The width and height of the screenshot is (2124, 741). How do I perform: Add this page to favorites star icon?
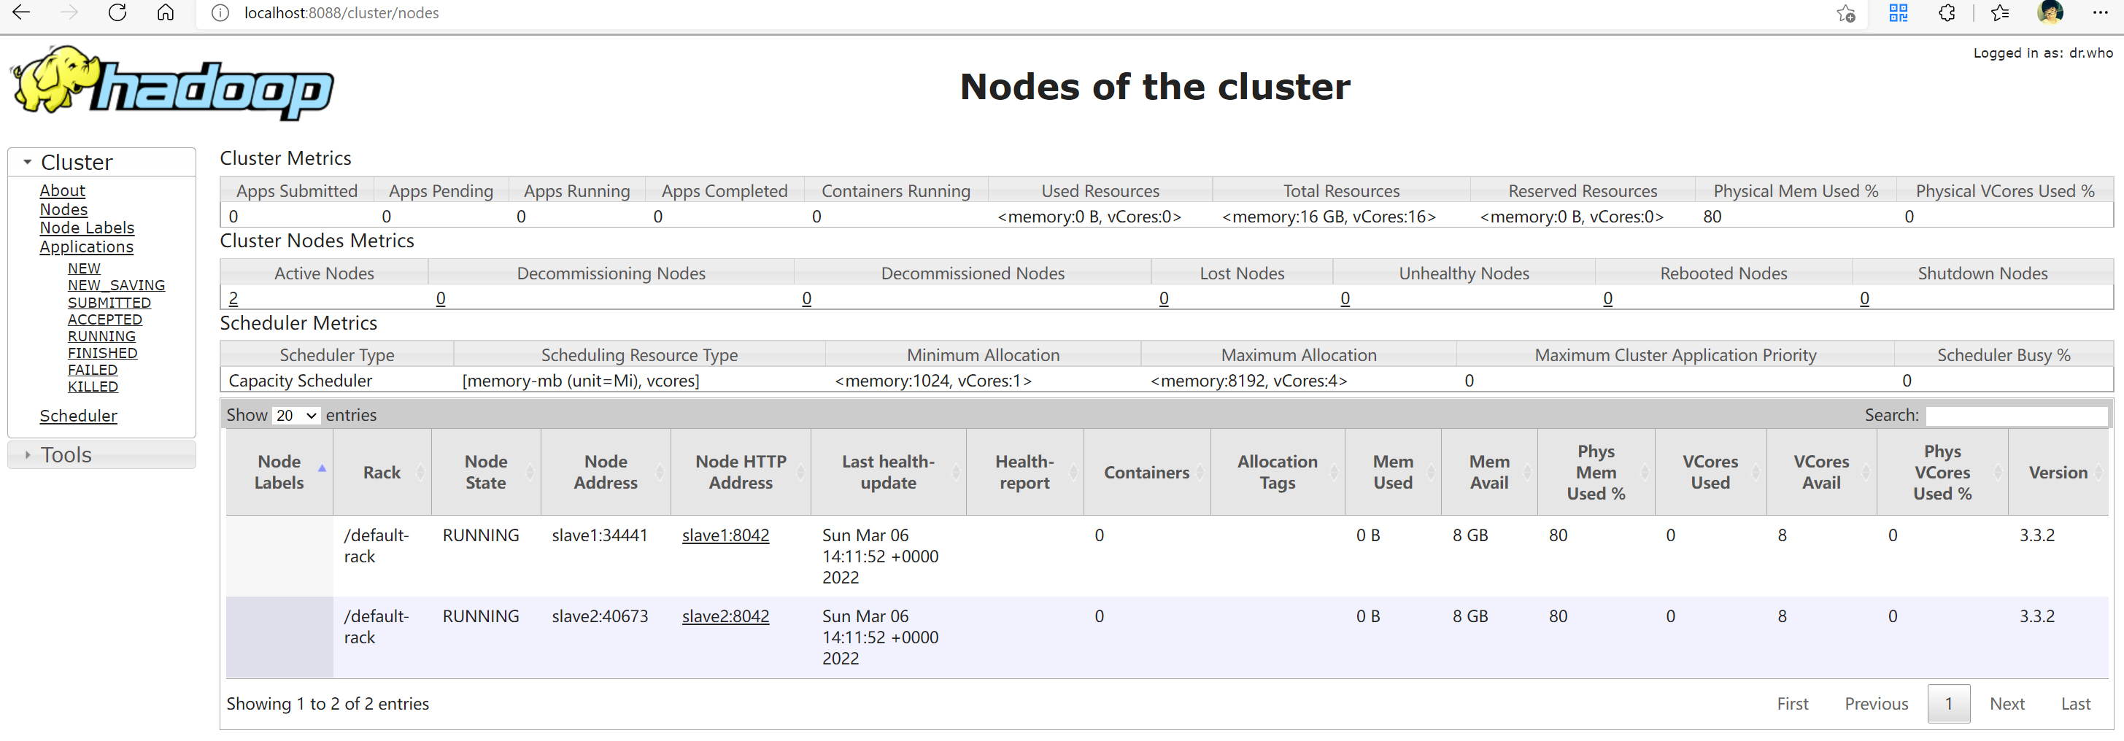pyautogui.click(x=1846, y=13)
